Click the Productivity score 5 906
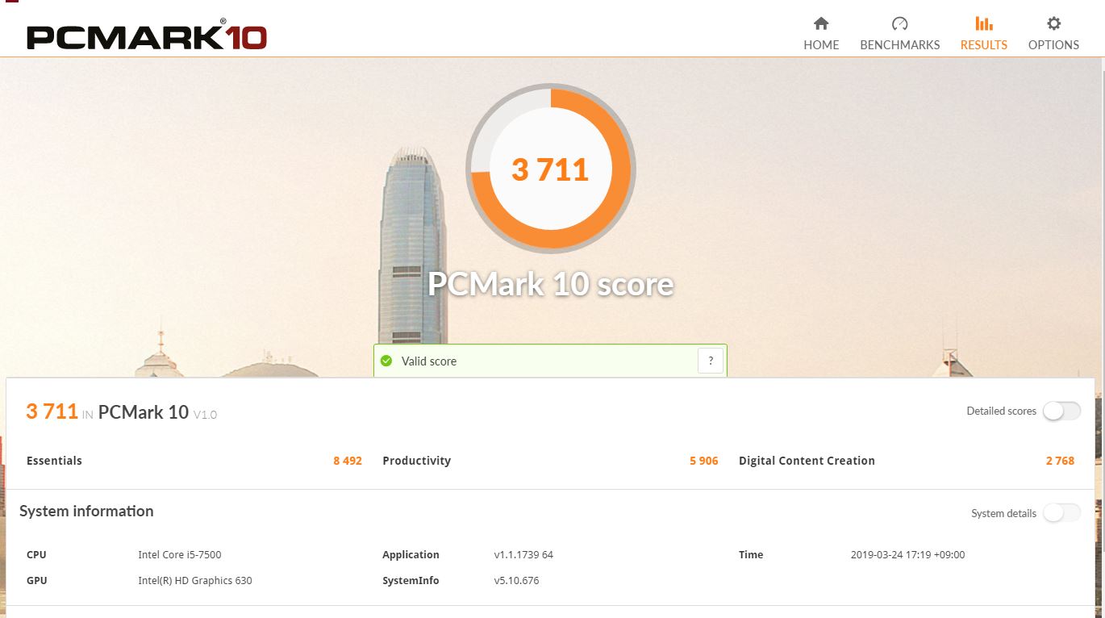 coord(703,461)
